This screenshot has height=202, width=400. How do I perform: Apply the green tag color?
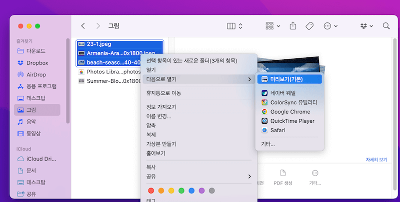click(x=181, y=191)
